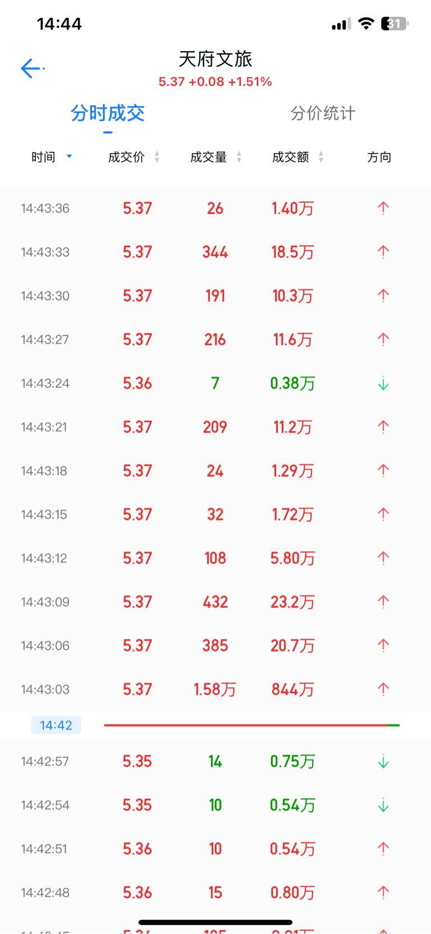
Task: Click green down arrow in 14:42:57 row
Action: [383, 762]
